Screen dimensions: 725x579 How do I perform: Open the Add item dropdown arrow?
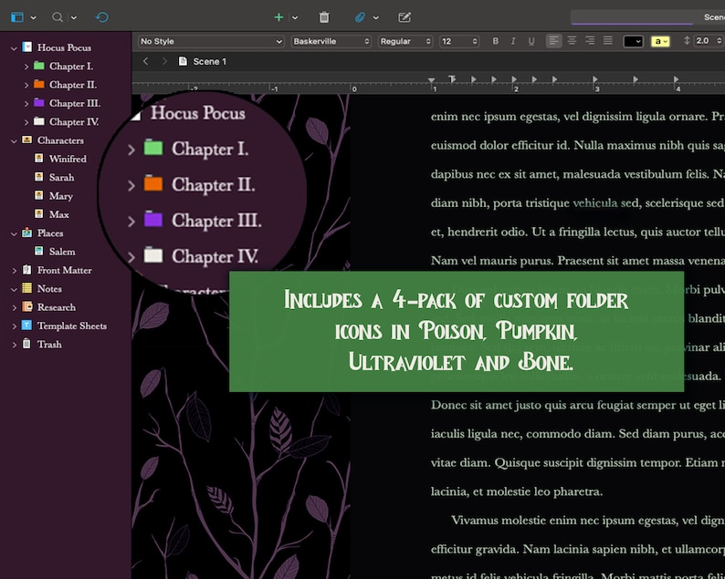[x=295, y=18]
